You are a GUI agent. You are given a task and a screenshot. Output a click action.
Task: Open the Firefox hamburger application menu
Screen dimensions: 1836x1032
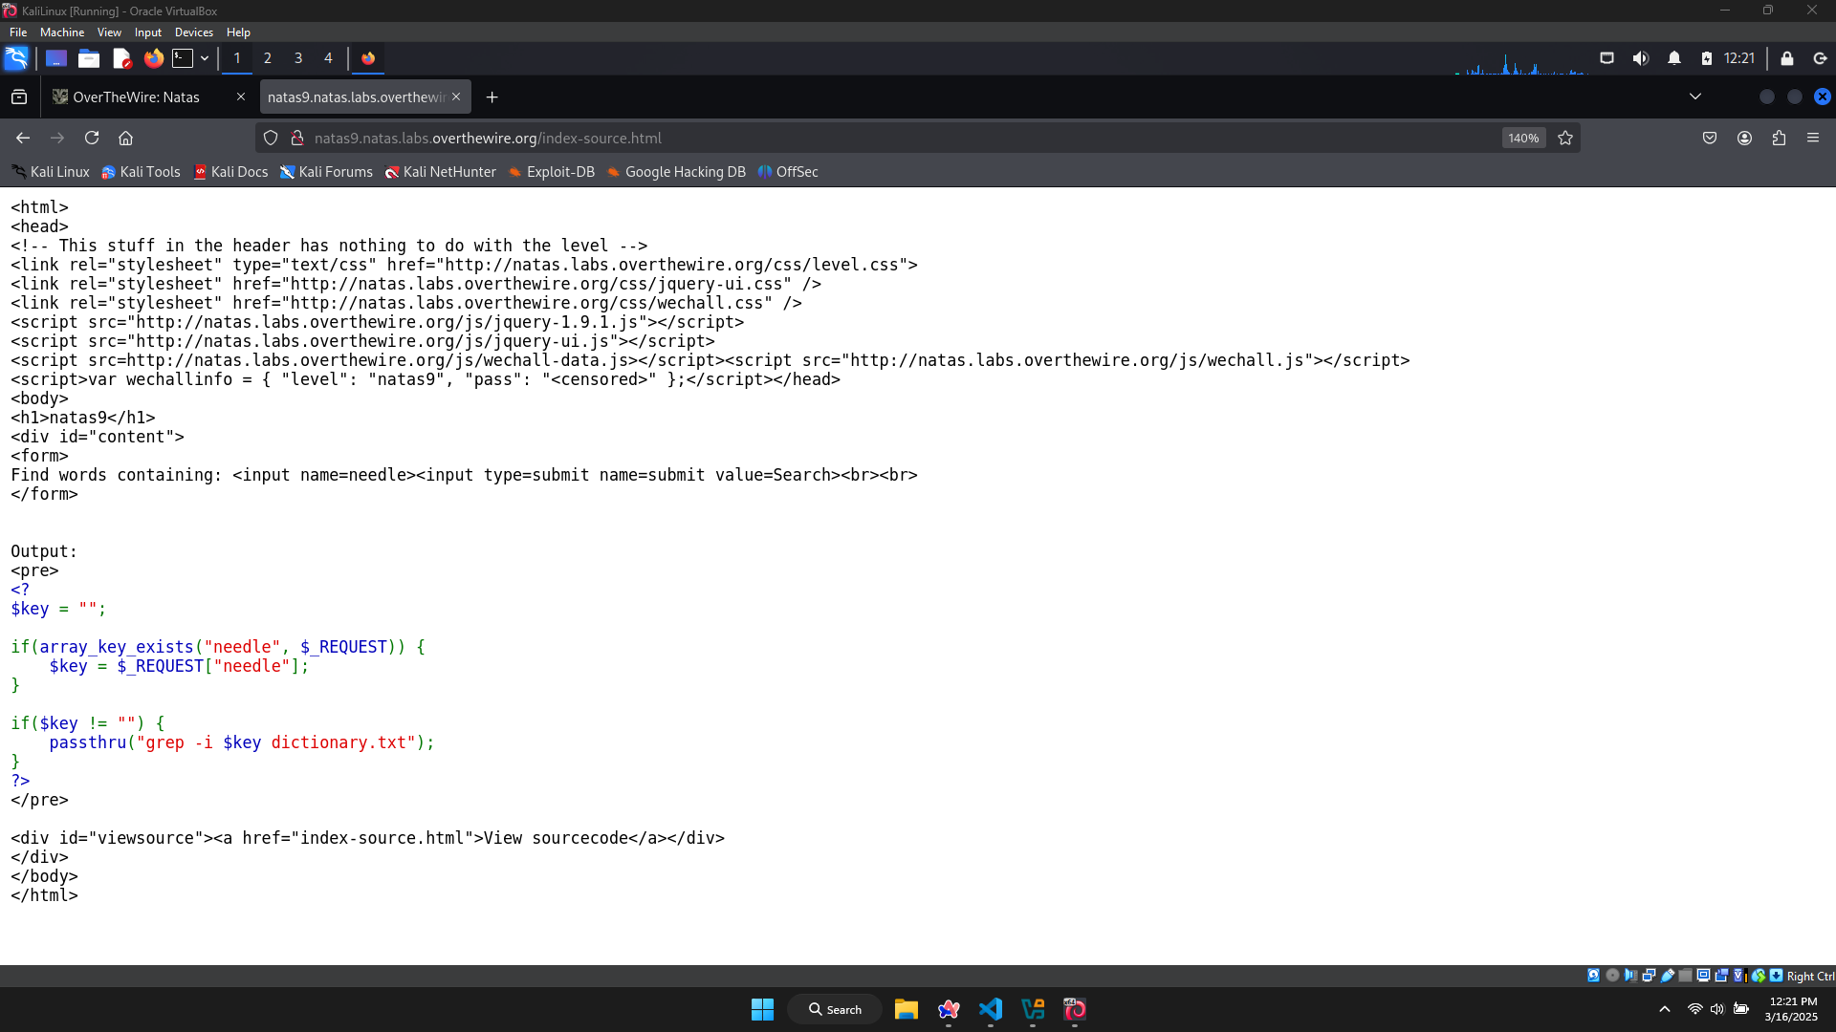(1813, 138)
